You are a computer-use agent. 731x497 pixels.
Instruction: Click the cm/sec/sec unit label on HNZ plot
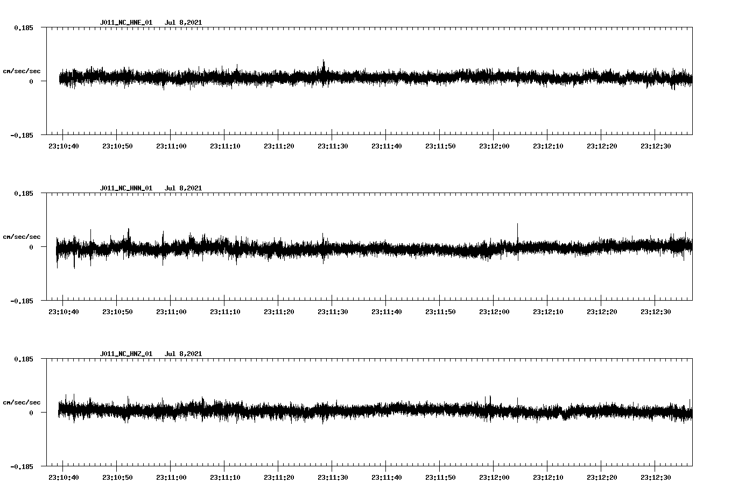pyautogui.click(x=22, y=401)
